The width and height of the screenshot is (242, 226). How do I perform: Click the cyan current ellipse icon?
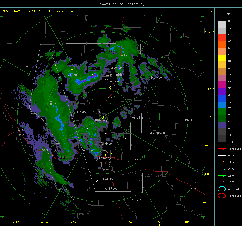tap(222, 189)
